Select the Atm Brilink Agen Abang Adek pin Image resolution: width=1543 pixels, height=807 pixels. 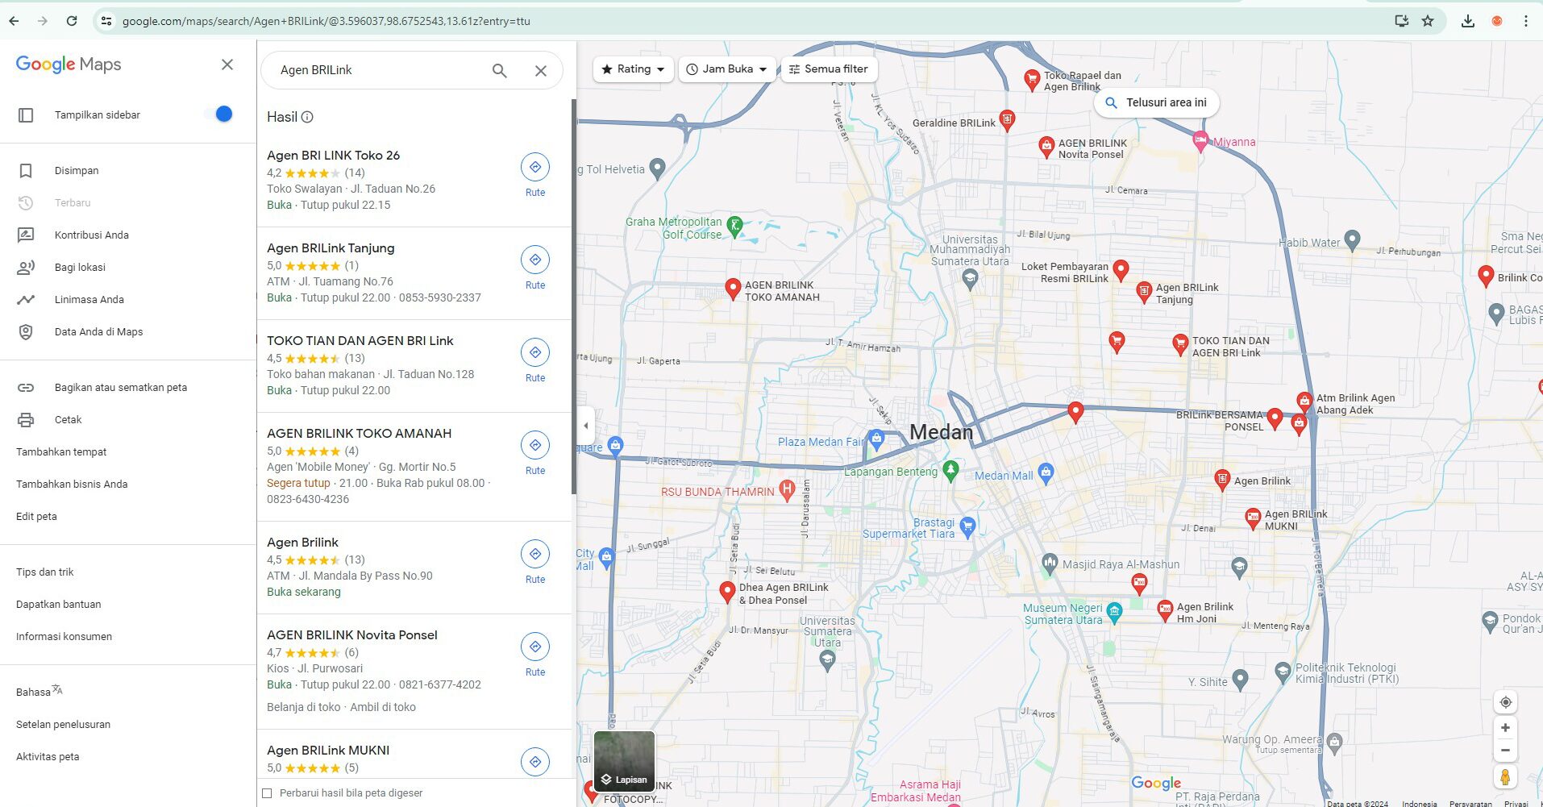(x=1304, y=401)
